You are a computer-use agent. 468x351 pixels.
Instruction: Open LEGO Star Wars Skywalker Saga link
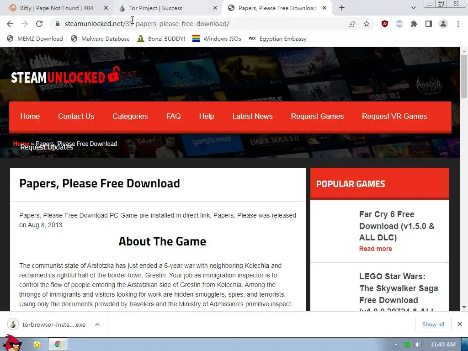[399, 291]
